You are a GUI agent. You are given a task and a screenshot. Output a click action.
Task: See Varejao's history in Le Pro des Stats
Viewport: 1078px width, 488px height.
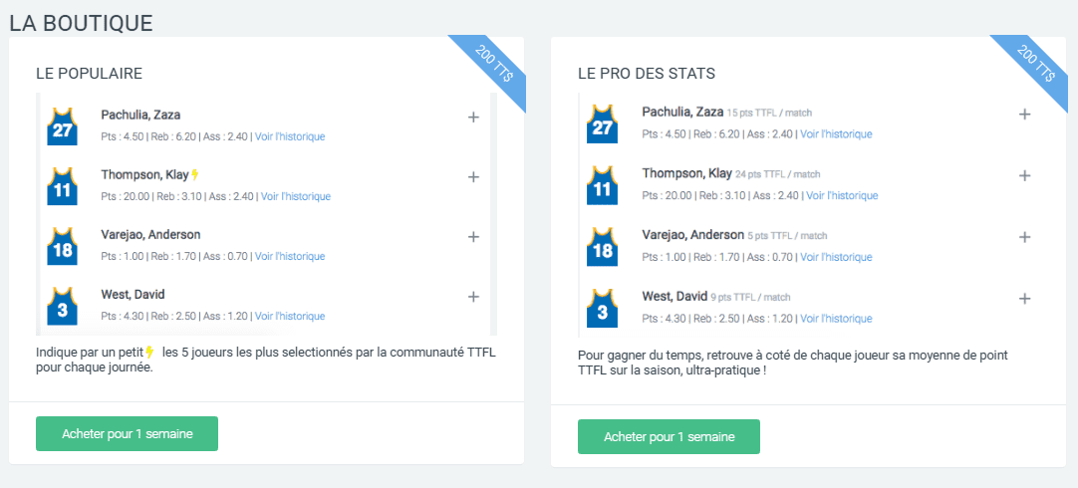pyautogui.click(x=836, y=257)
